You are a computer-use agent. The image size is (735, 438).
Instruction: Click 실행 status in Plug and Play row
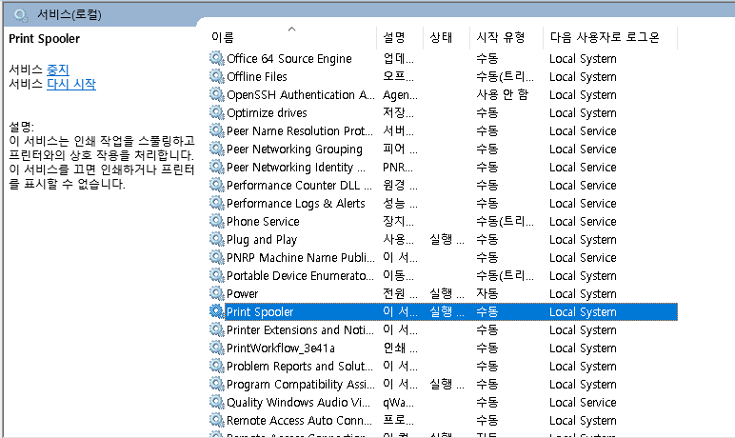(x=447, y=240)
